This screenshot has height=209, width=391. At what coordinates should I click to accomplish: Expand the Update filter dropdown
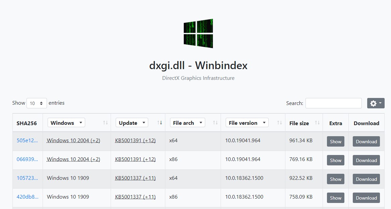point(132,123)
